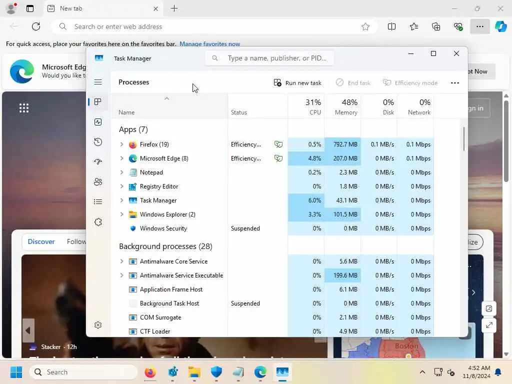This screenshot has width=512, height=384.
Task: Select the Windows Security process row
Action: [x=272, y=228]
